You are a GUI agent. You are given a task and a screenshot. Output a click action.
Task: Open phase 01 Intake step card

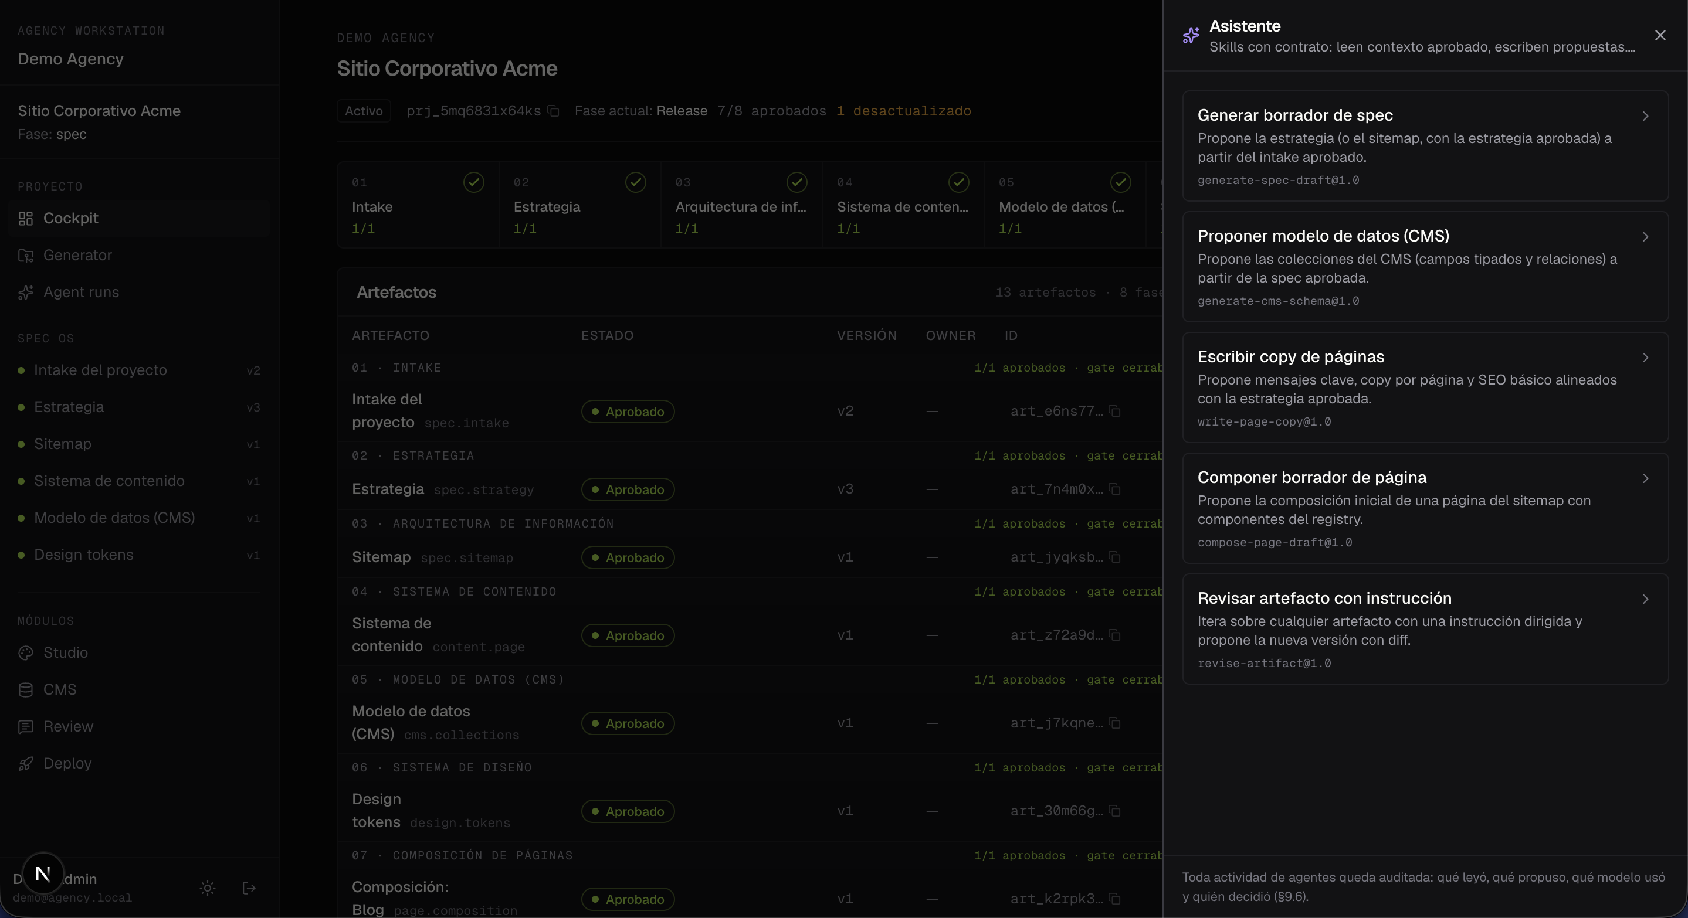click(x=418, y=205)
